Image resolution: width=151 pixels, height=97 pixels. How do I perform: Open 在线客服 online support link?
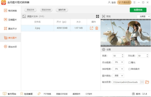coord(28,94)
